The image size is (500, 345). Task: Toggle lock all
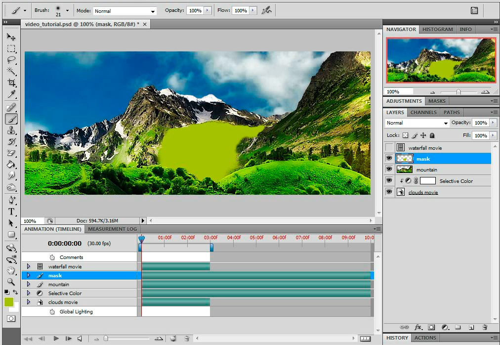[432, 135]
